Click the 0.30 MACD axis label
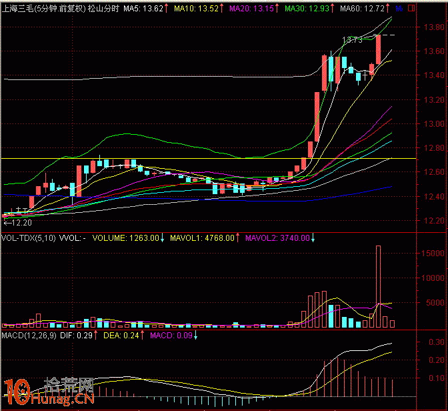 click(437, 342)
